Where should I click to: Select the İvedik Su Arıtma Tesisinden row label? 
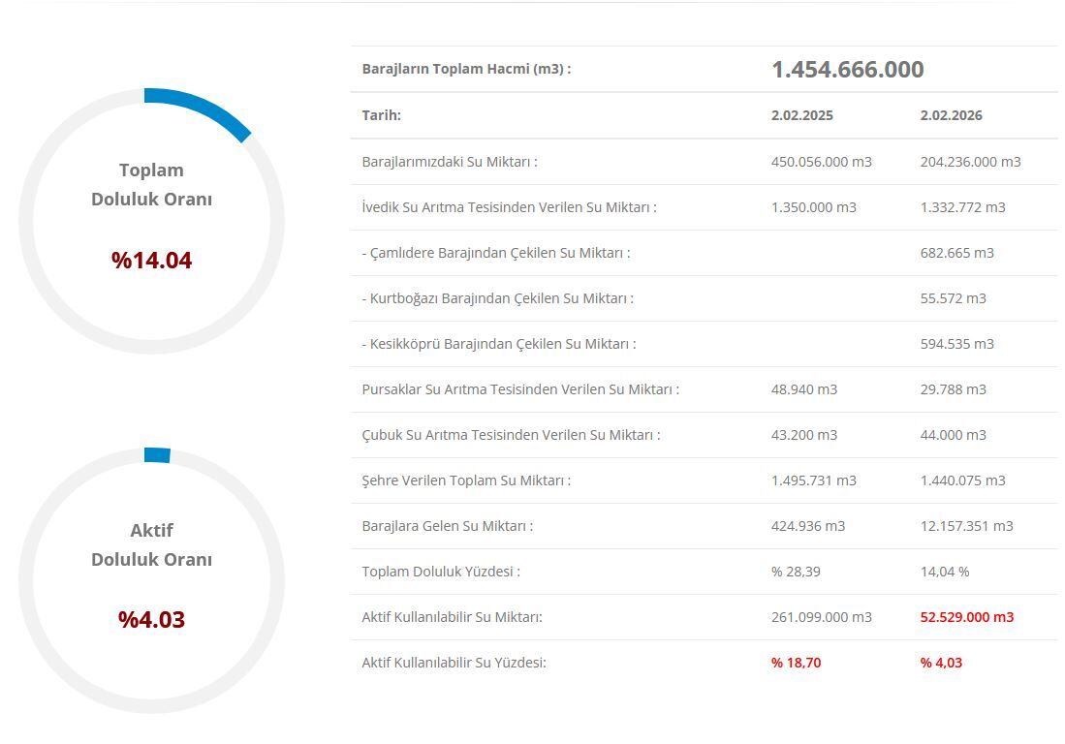[510, 207]
